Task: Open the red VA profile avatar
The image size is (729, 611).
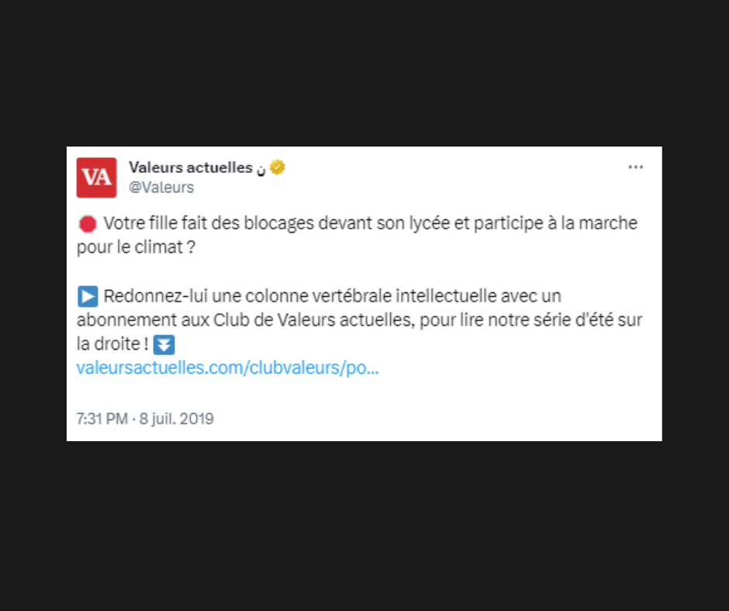Action: (x=97, y=178)
